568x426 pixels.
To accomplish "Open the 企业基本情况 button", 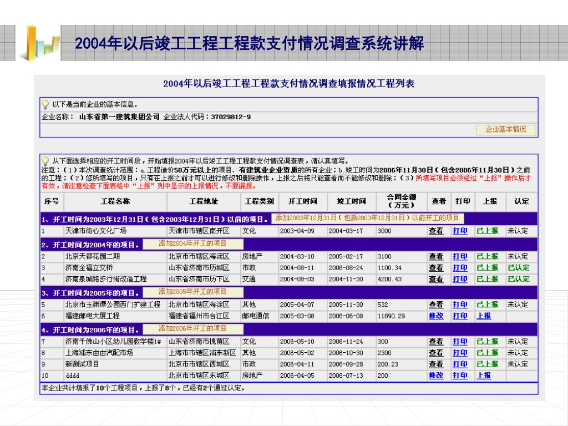I will (x=506, y=130).
